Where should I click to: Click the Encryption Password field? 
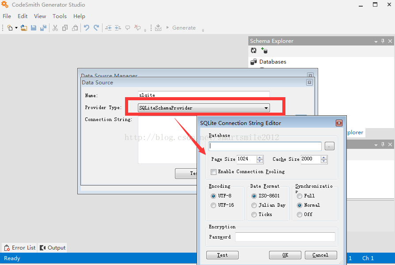(x=285, y=237)
